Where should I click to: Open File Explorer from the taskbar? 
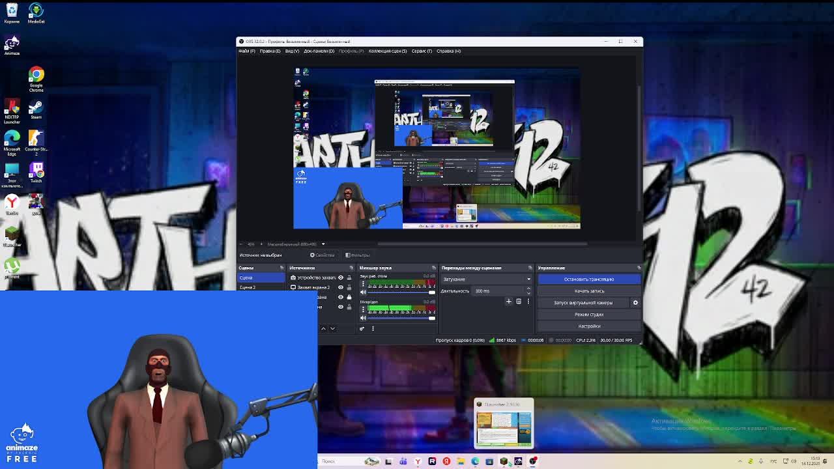click(461, 461)
